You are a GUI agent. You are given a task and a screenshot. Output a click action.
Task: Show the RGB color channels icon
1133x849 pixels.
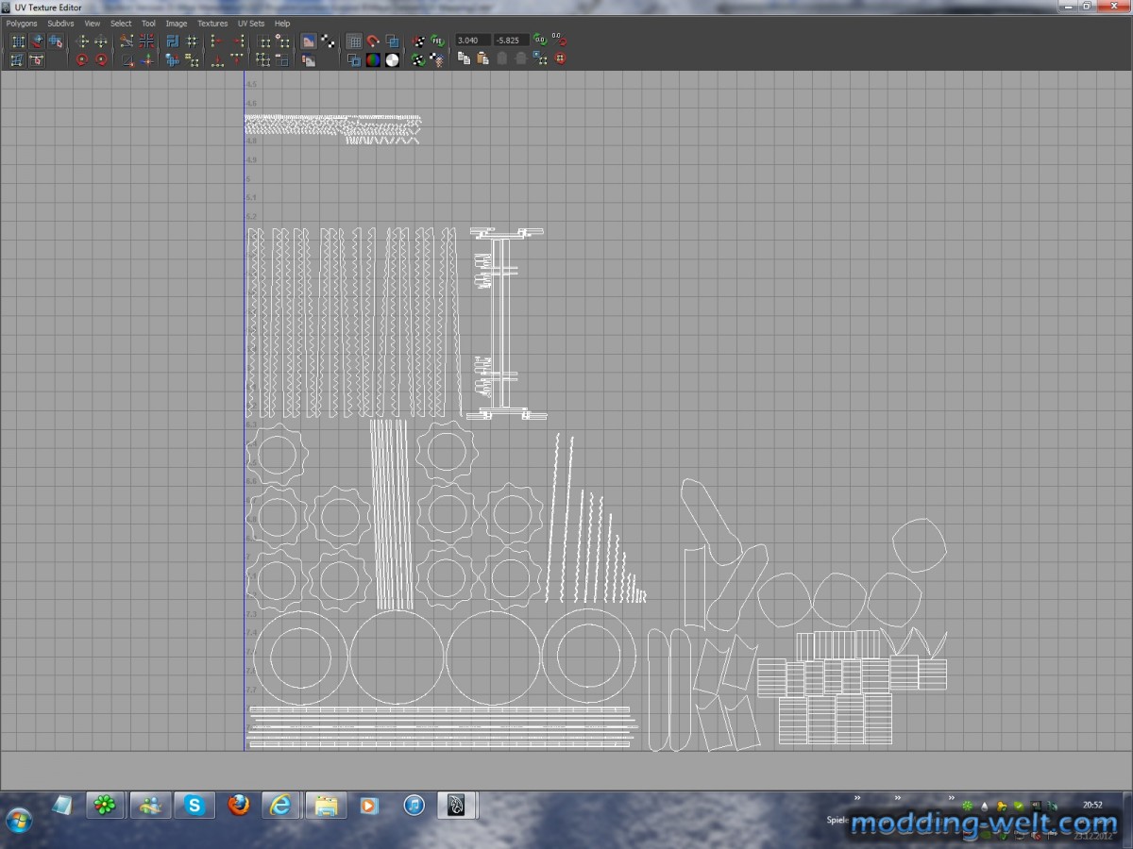(373, 59)
